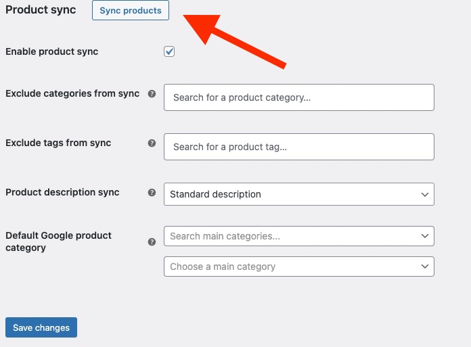
Task: Focus the product category search field
Action: click(298, 97)
